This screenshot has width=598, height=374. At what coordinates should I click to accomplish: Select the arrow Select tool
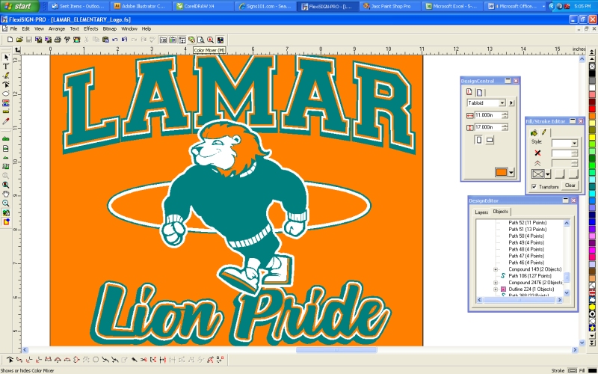[6, 58]
